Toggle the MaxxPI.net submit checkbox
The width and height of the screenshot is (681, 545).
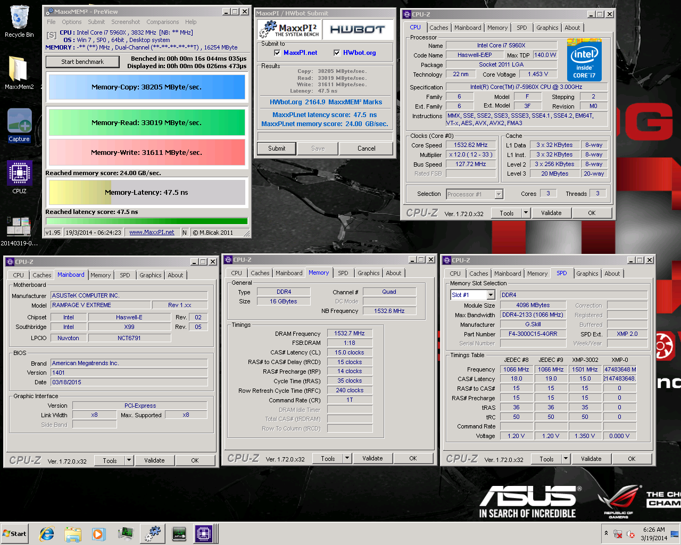pyautogui.click(x=277, y=53)
